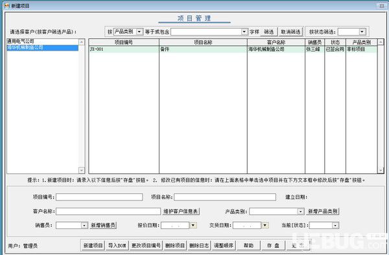
Task: Click the 筛选 button
Action: tap(268, 32)
